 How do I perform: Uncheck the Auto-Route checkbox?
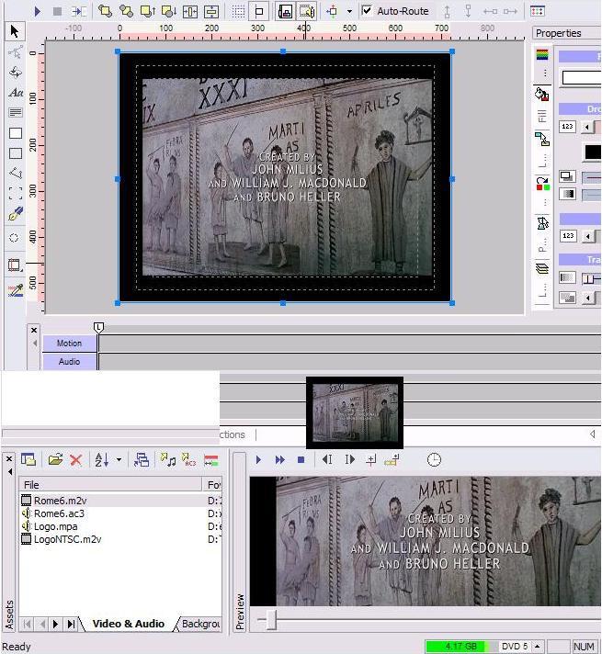367,11
